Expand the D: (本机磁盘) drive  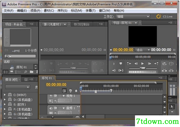(5, 100)
